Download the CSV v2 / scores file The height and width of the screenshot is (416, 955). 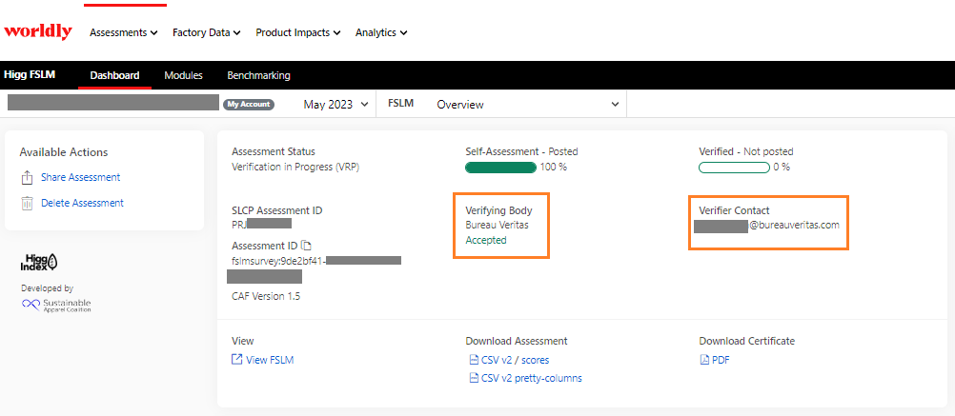click(516, 360)
